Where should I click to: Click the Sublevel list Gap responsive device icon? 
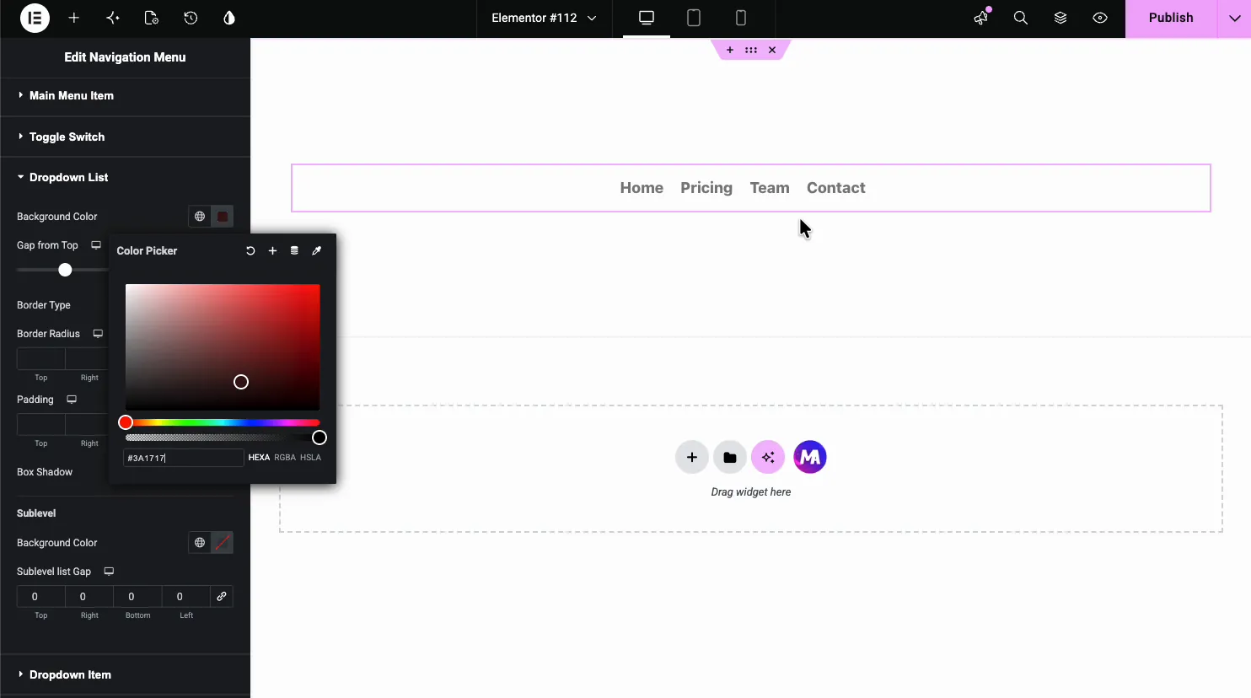[109, 572]
